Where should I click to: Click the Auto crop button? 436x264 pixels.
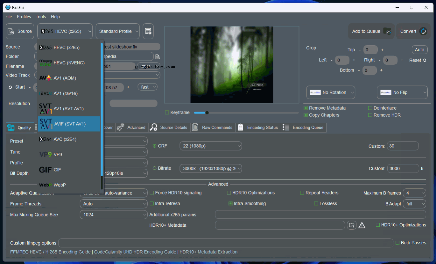point(419,50)
